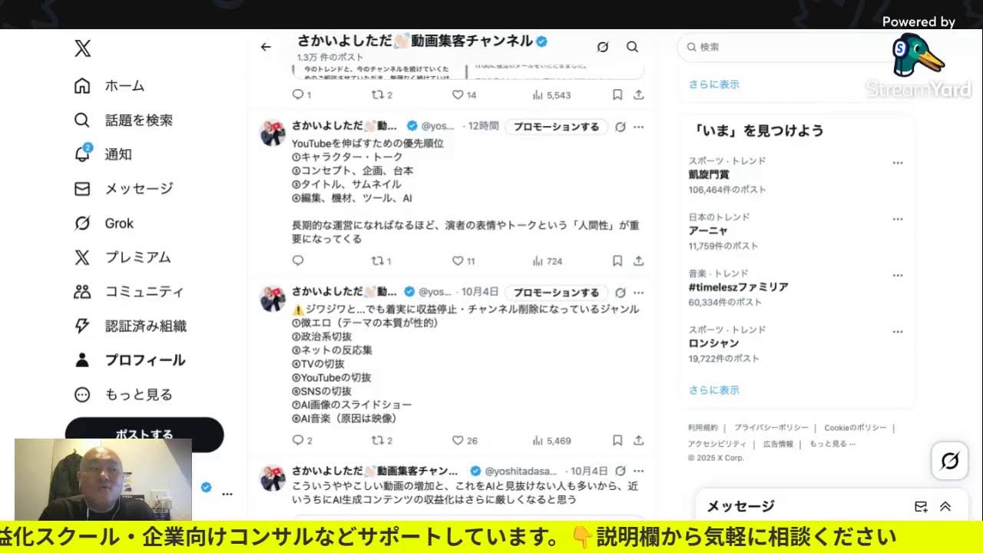Click the search icon in profile header

632,47
